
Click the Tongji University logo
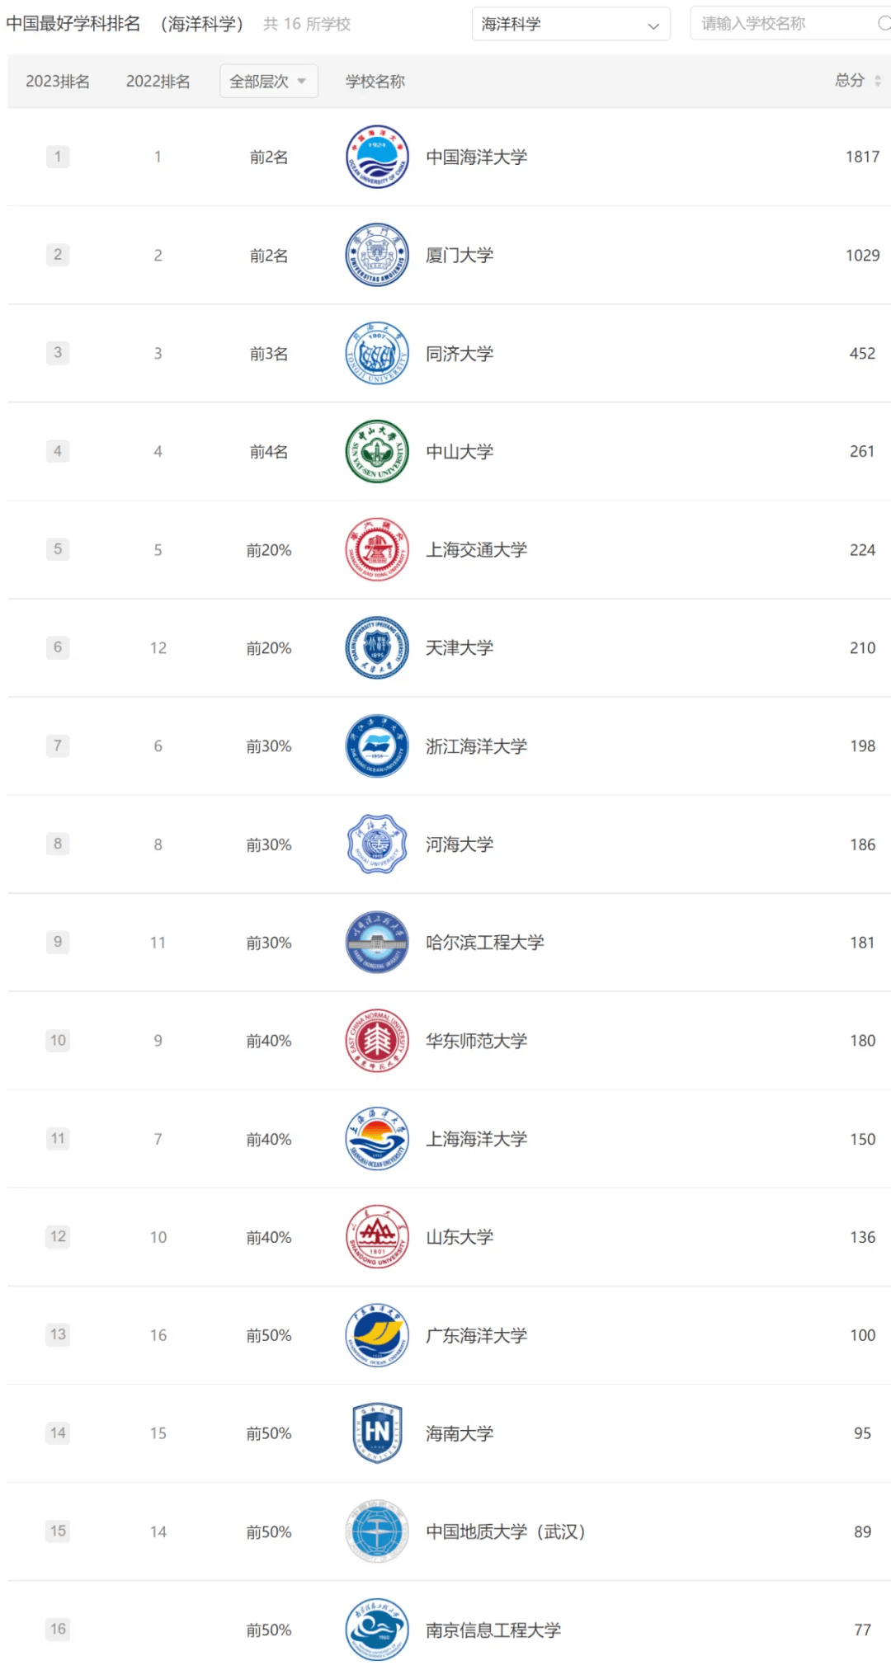tap(377, 353)
